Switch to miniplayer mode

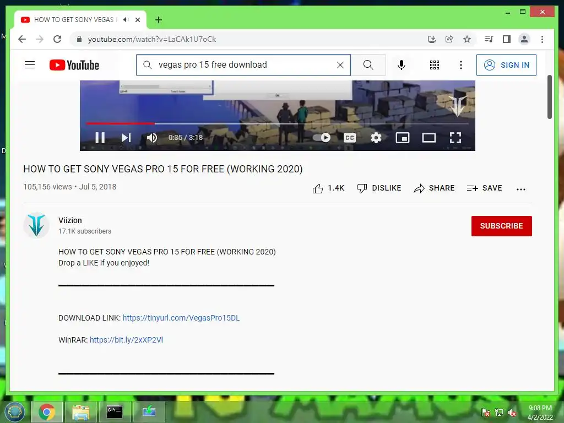(403, 137)
